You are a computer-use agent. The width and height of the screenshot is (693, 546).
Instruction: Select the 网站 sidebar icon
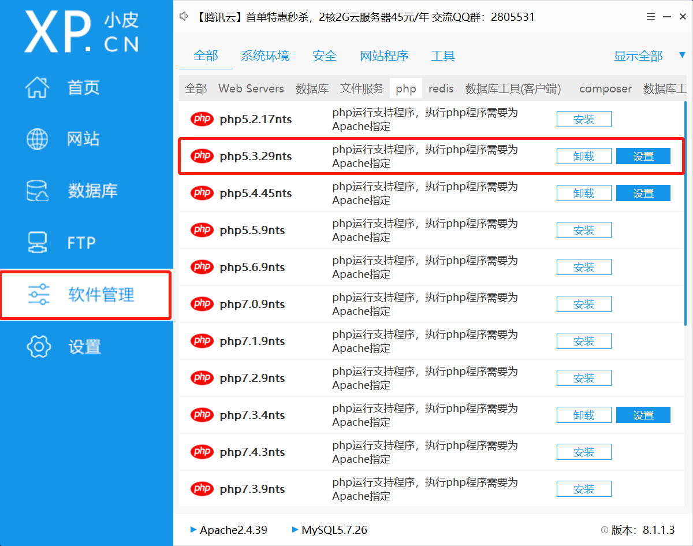tap(83, 139)
